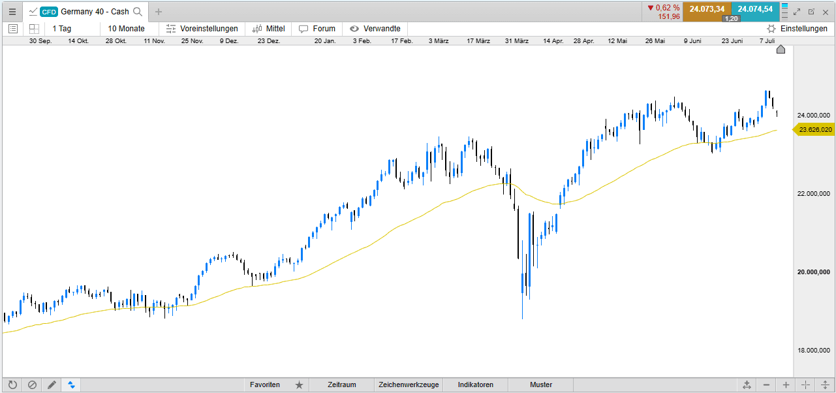This screenshot has height=393, width=836.
Task: Open the 10 Monate time range dropdown
Action: coord(126,29)
